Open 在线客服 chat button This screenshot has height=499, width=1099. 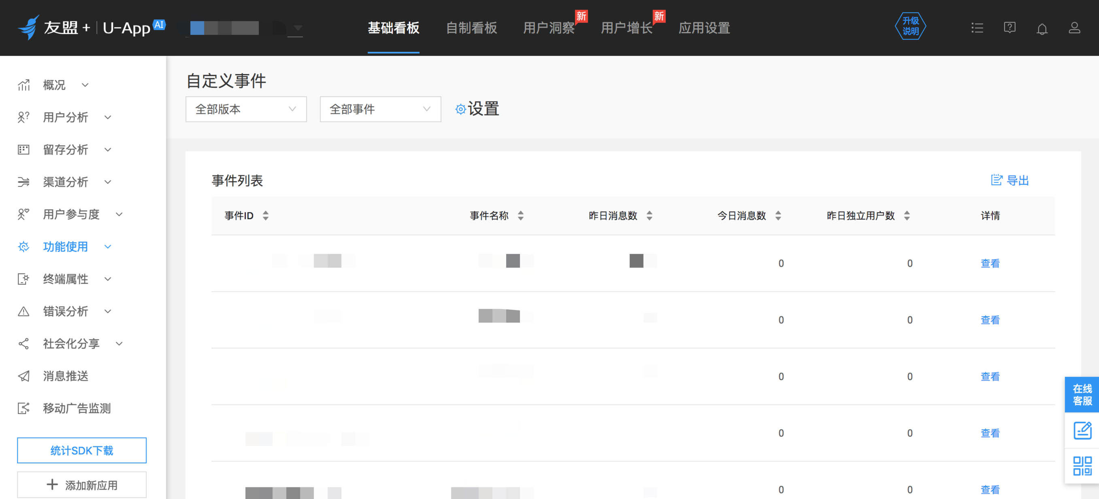click(1082, 395)
